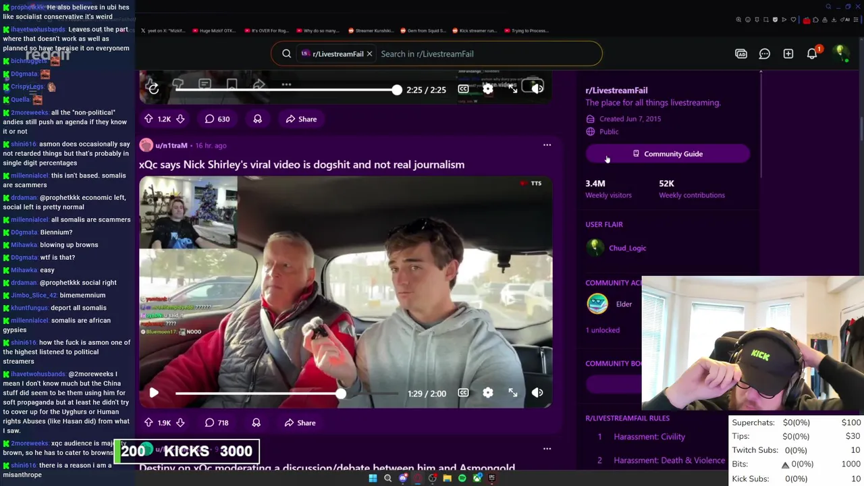This screenshot has width=864, height=486.
Task: Give award to the 1.9K post
Action: [x=256, y=423]
